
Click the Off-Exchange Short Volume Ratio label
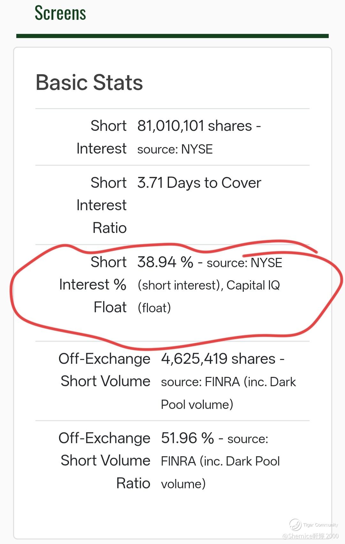coord(104,460)
